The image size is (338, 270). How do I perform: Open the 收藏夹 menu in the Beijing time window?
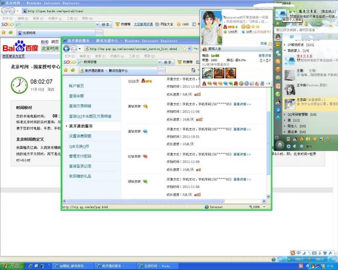pyautogui.click(x=55, y=18)
